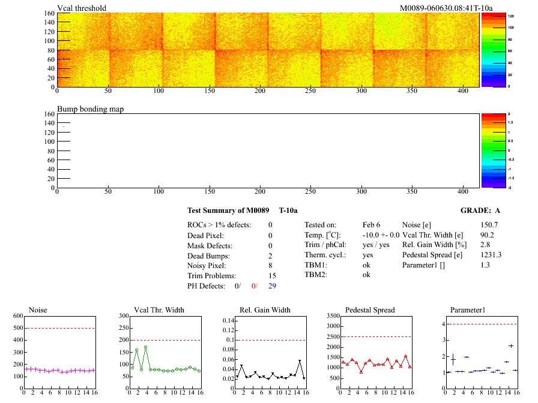
Task: Click the 'Test Summary of M0089' heading
Action: point(227,210)
